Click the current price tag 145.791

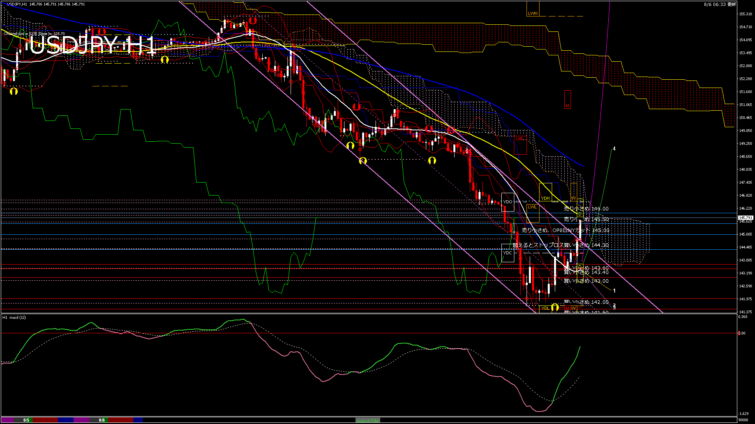(x=745, y=217)
